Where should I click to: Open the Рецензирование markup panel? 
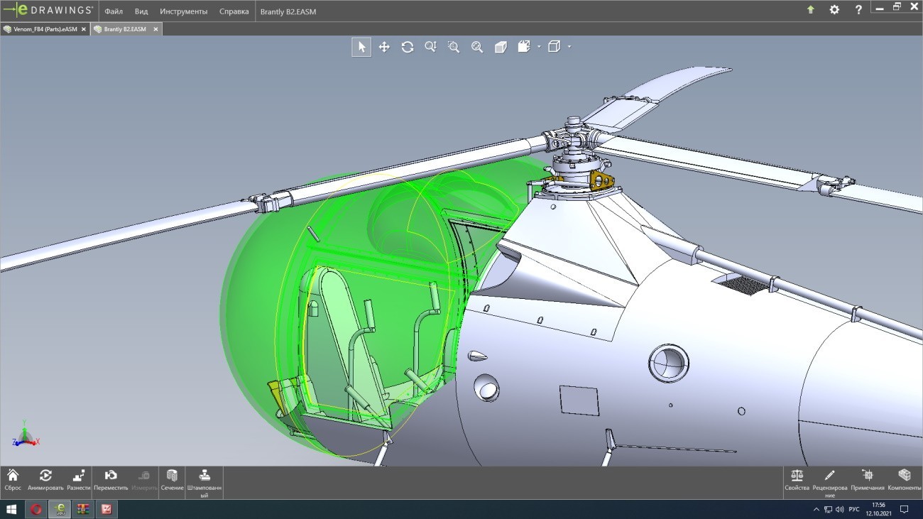[830, 483]
